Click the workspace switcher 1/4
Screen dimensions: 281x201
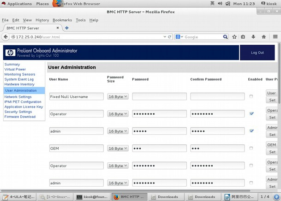(x=265, y=197)
